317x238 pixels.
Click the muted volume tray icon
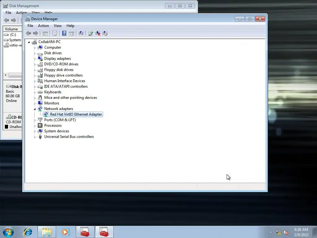tap(286, 232)
